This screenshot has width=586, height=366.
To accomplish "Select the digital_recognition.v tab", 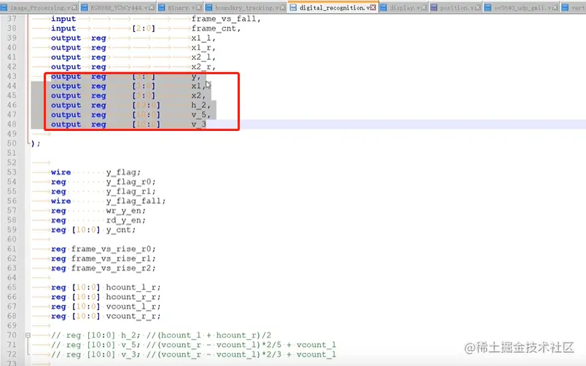I will pyautogui.click(x=335, y=7).
